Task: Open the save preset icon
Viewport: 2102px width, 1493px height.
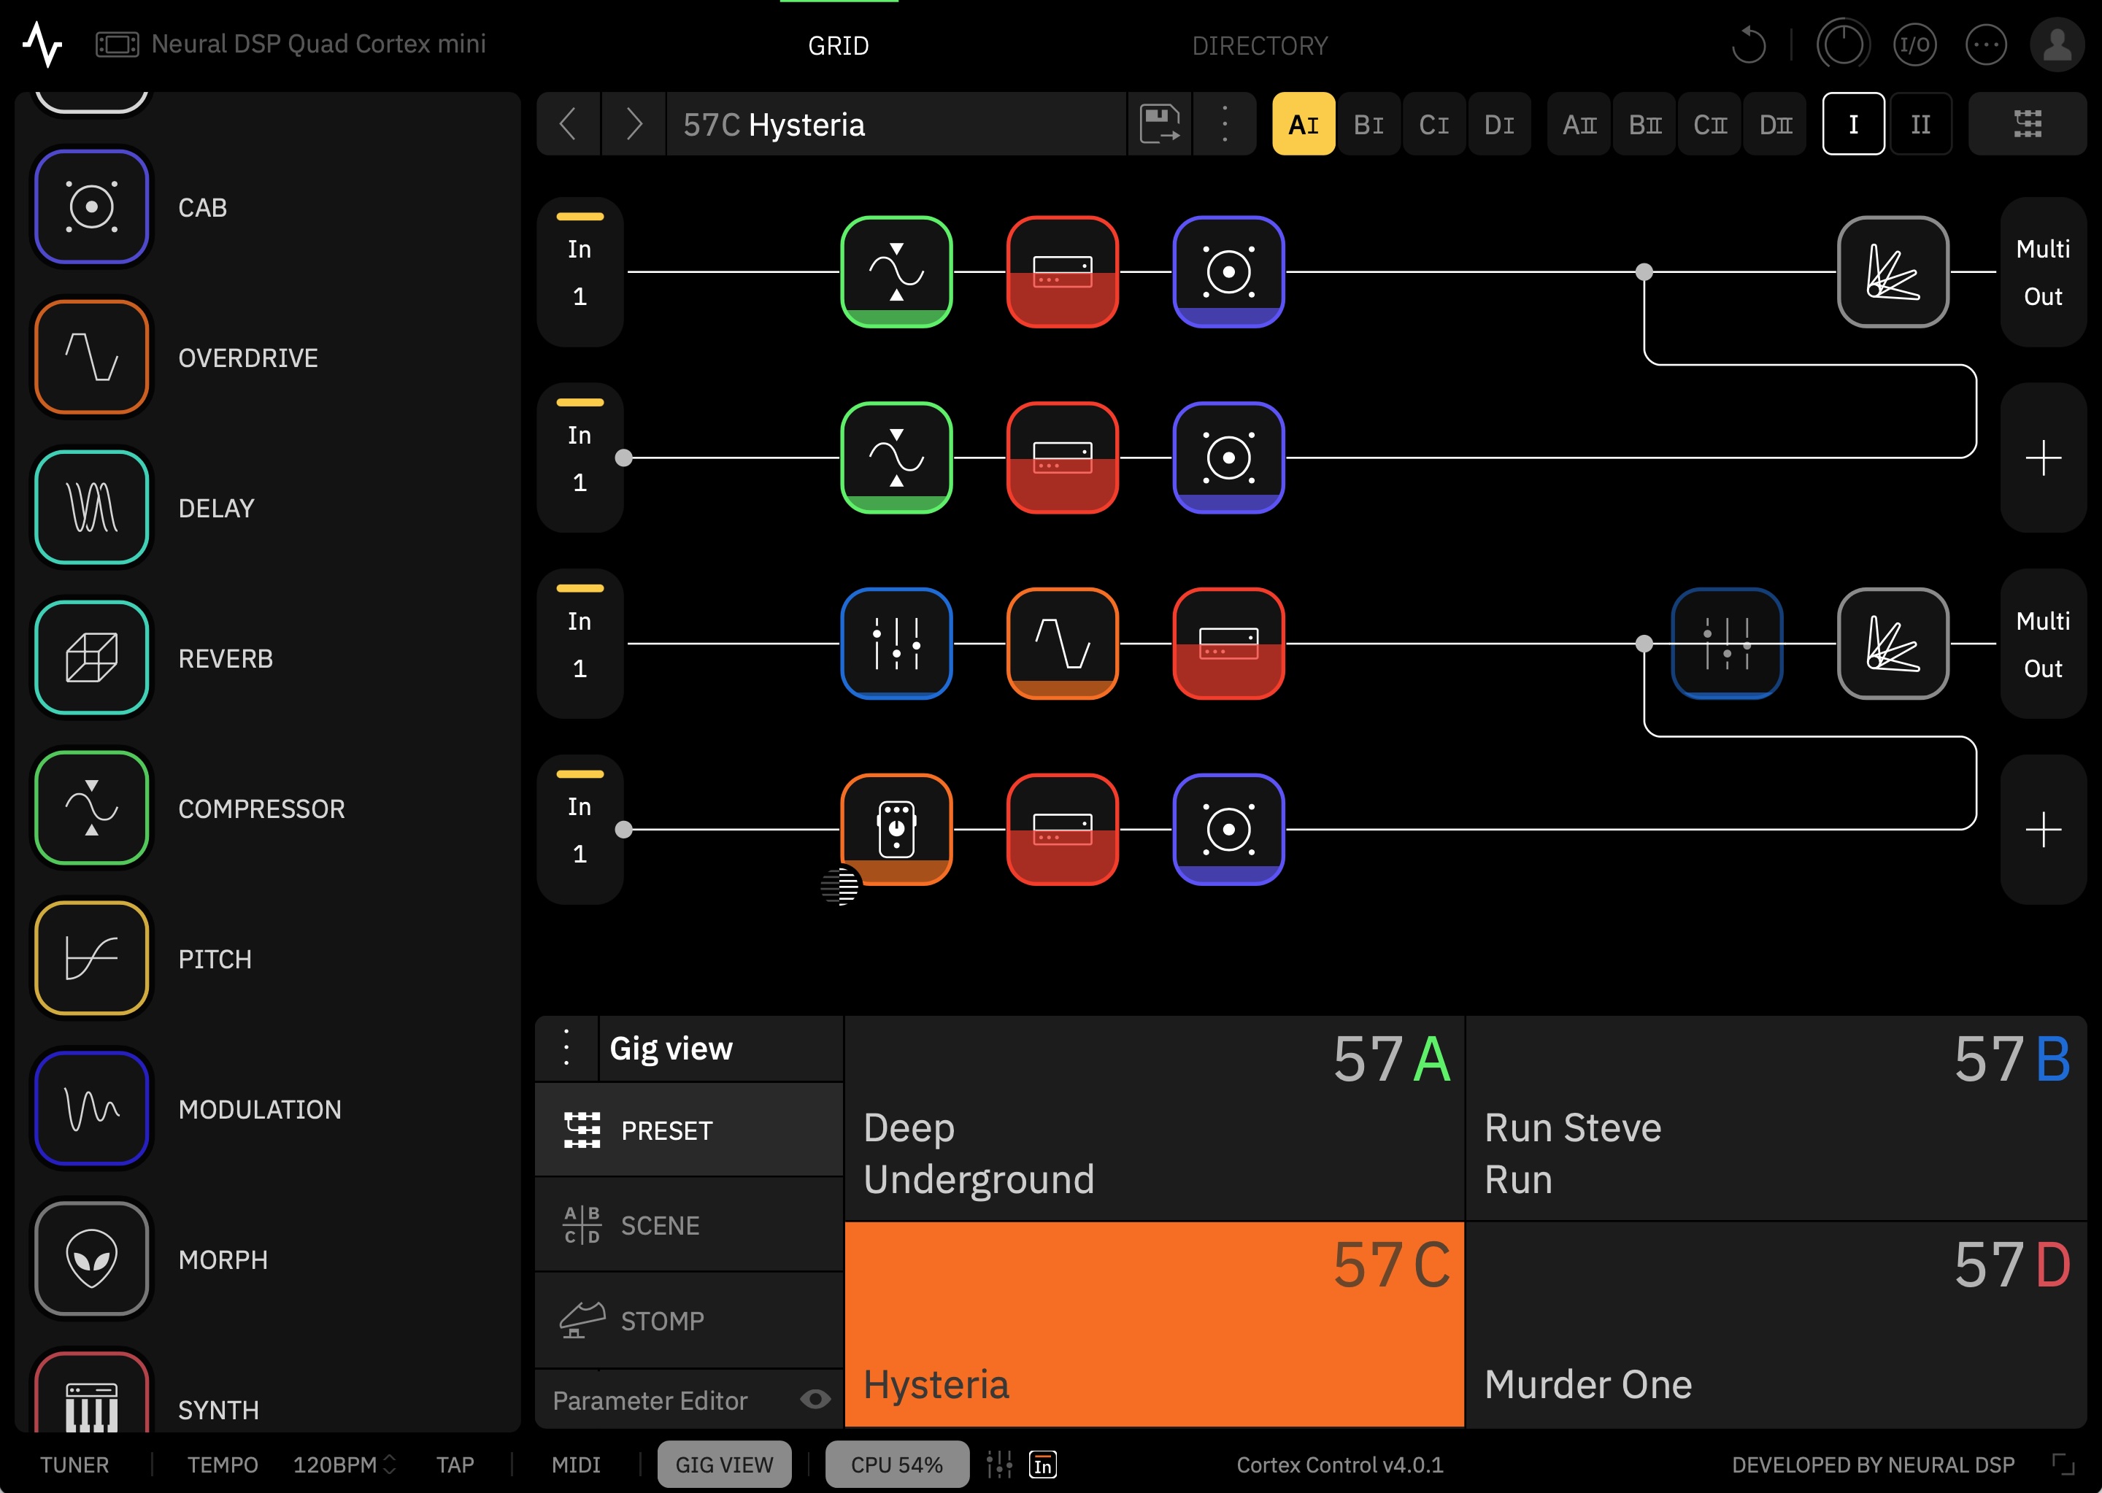Action: click(x=1158, y=123)
